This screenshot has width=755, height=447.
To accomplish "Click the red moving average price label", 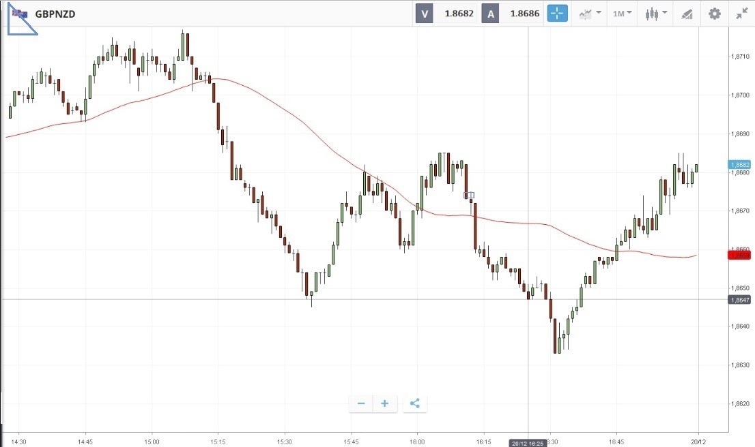I will (740, 255).
